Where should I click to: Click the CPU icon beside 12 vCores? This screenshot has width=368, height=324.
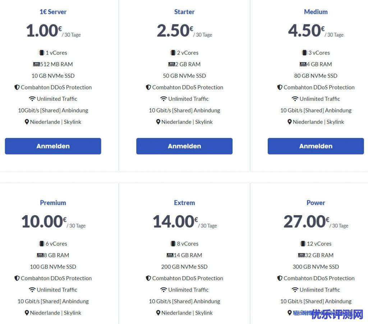[x=303, y=244]
